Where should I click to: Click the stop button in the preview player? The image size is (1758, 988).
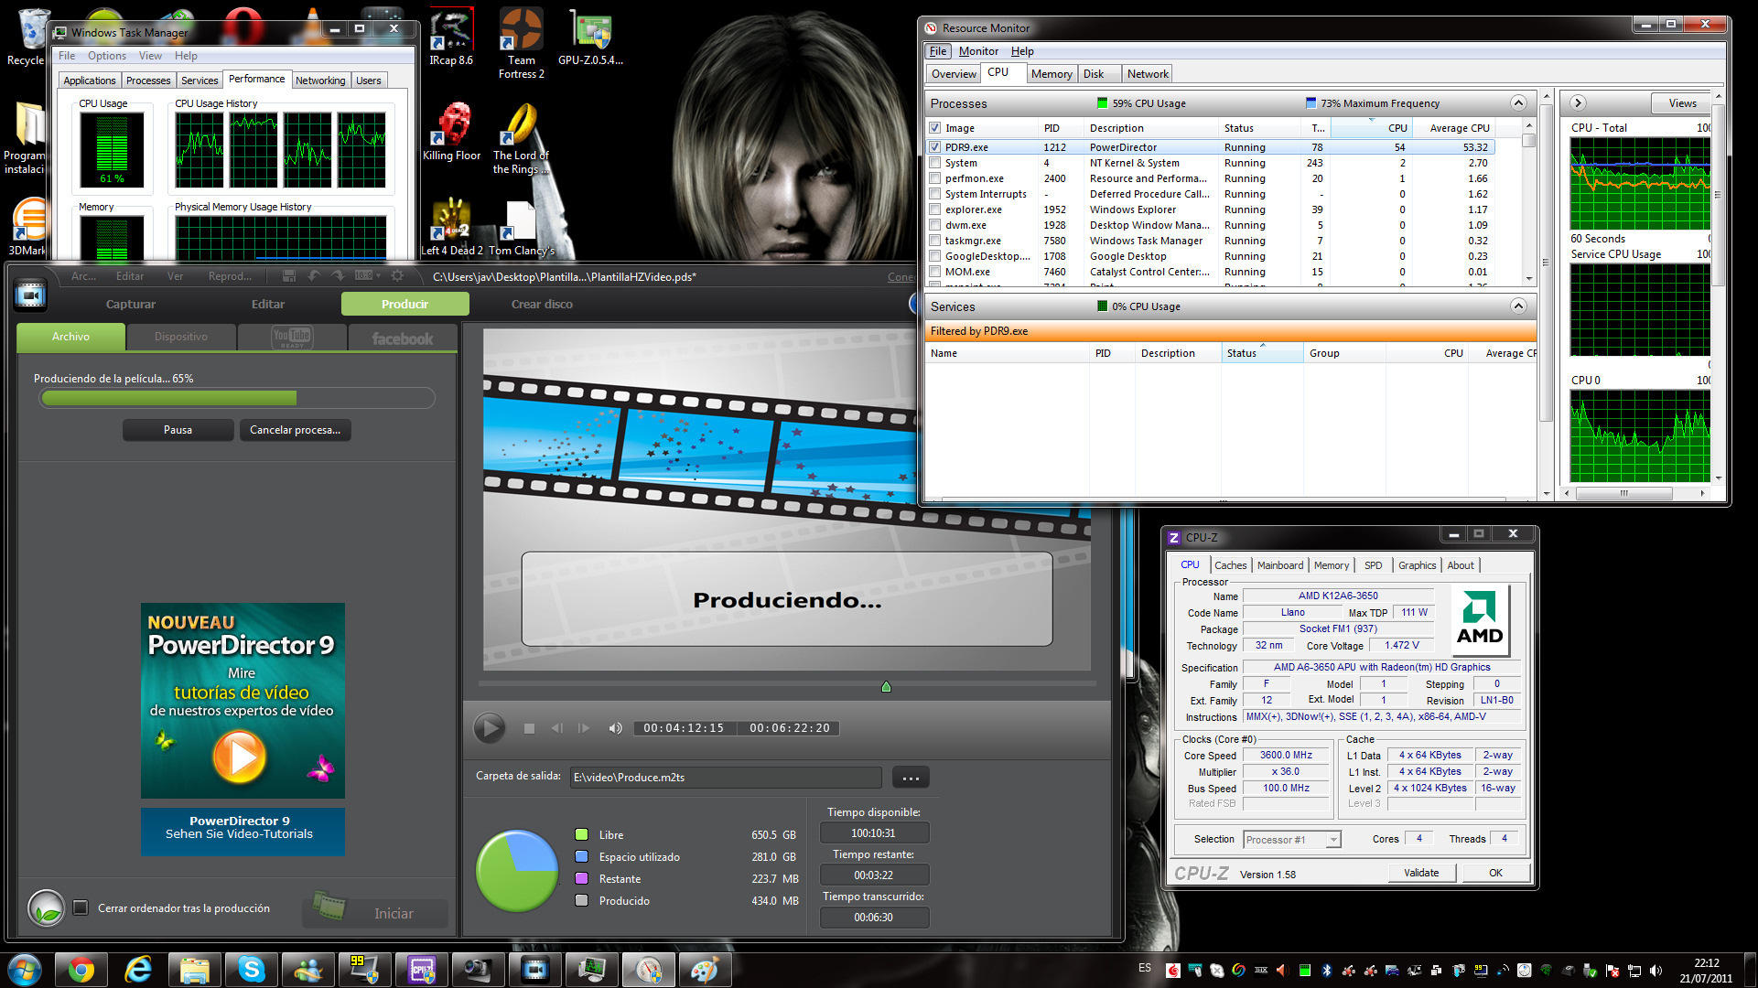pos(529,728)
